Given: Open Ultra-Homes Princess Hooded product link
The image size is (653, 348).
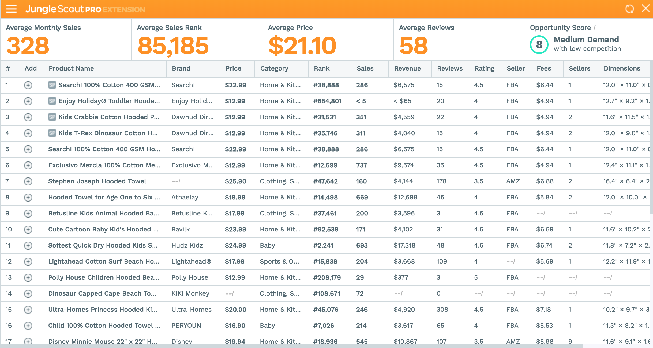Looking at the screenshot, I should [x=103, y=310].
